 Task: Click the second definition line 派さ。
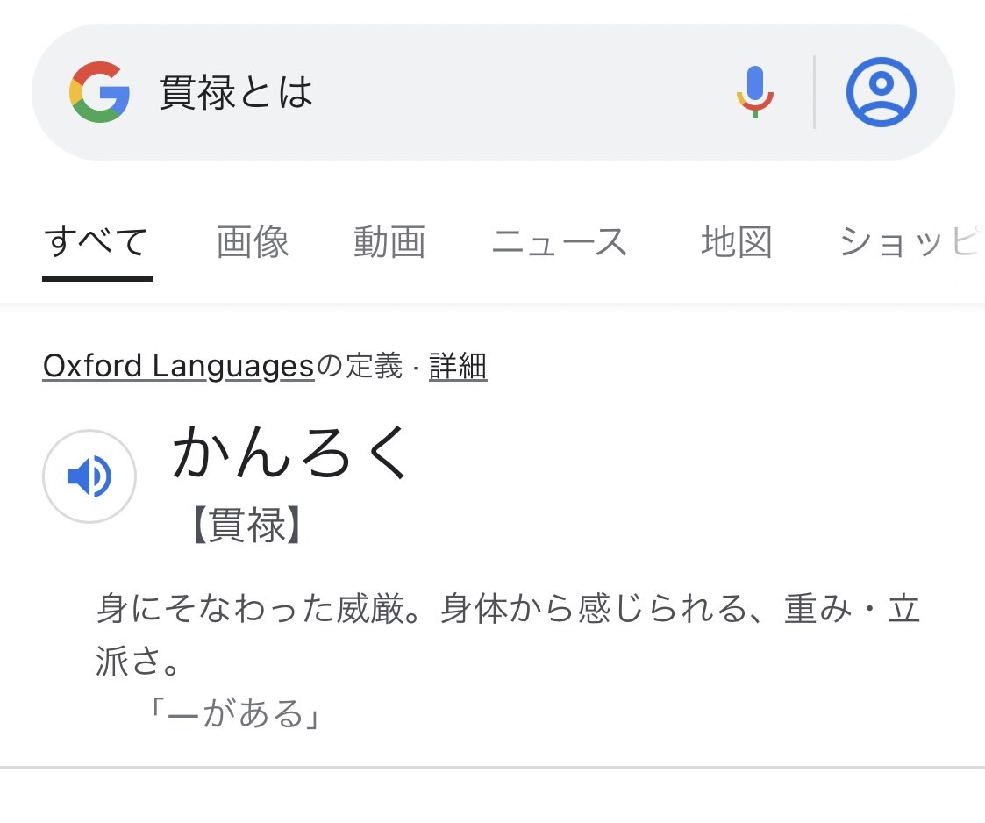(139, 661)
